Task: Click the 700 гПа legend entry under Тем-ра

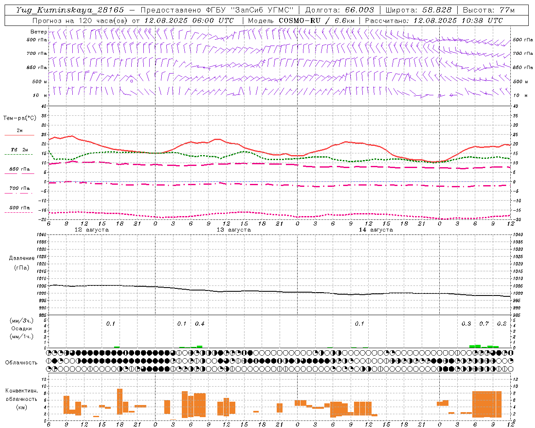Action: [19, 188]
